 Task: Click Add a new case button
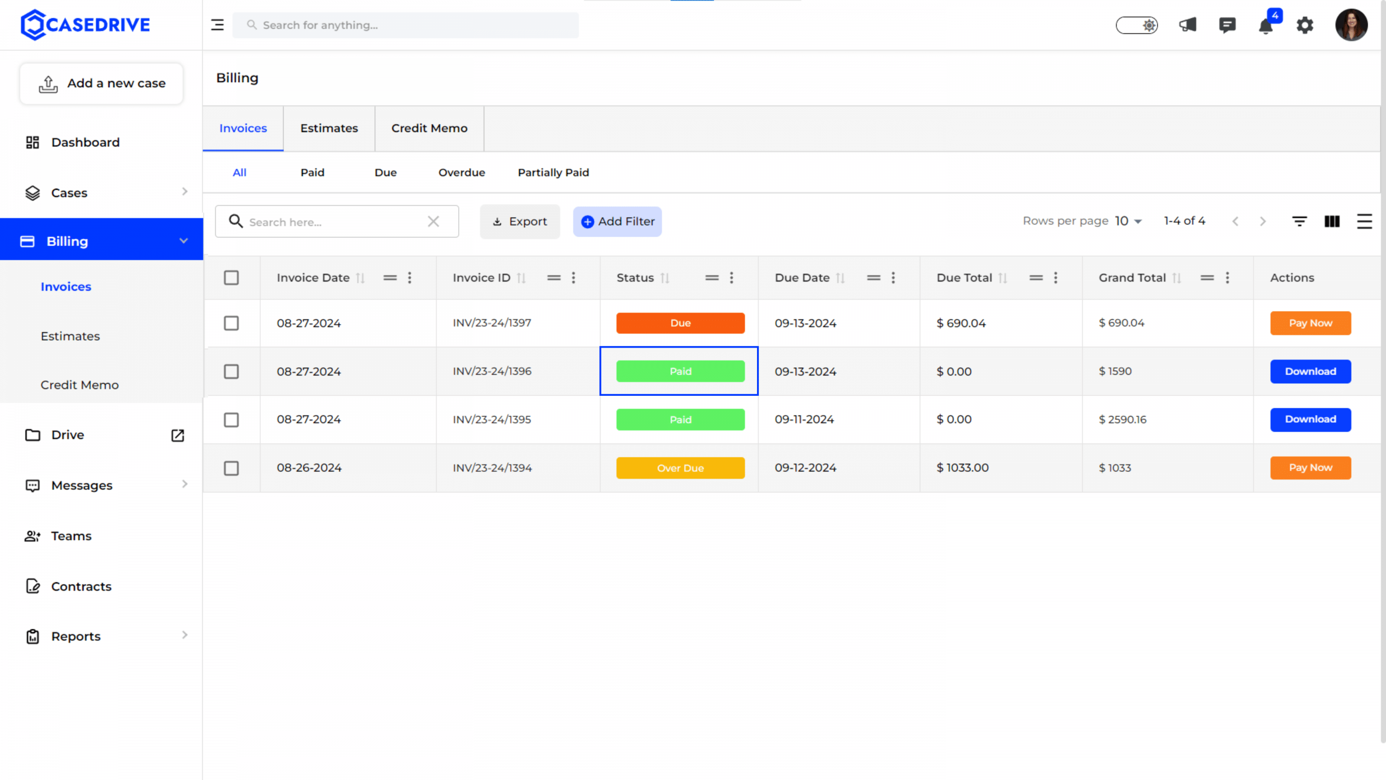pos(102,83)
